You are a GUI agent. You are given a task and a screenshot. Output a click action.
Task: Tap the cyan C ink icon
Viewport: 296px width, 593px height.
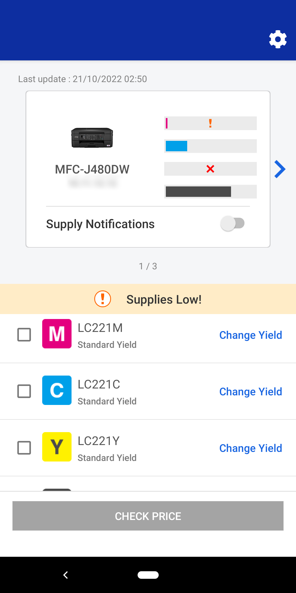[57, 390]
